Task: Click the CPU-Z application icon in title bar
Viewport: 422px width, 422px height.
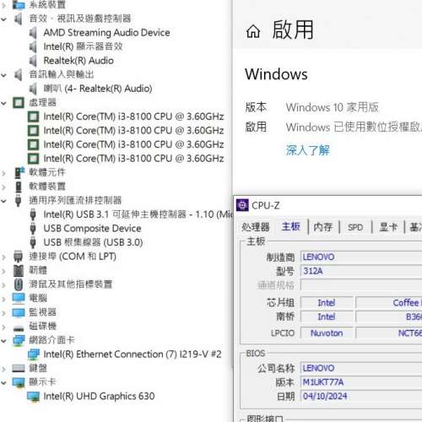Action: [242, 205]
